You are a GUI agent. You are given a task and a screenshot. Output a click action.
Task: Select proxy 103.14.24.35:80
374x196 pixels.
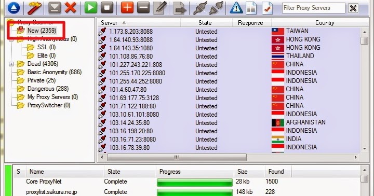point(129,123)
